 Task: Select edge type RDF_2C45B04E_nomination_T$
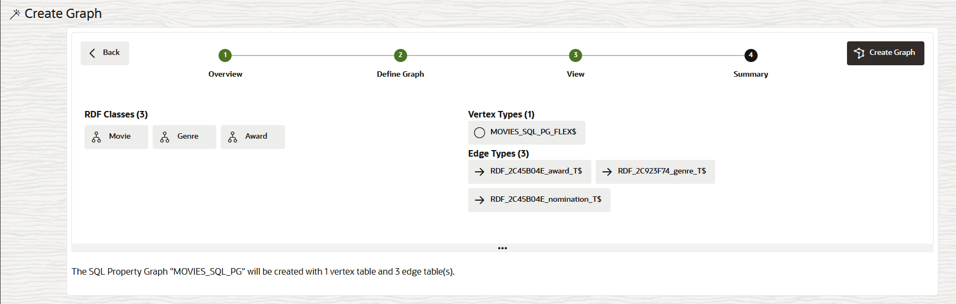[x=539, y=200]
